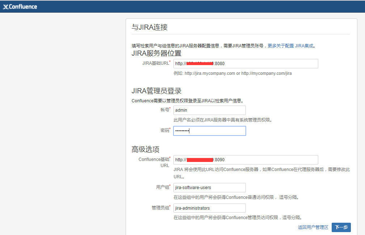Focus the JIRA基础URL input field
The height and width of the screenshot is (235, 365).
pyautogui.click(x=246, y=64)
